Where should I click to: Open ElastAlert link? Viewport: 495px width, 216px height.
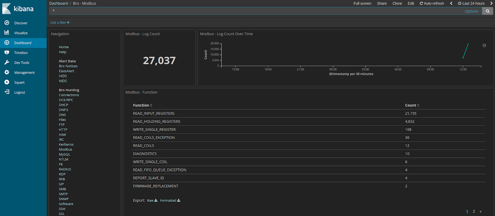(x=67, y=71)
